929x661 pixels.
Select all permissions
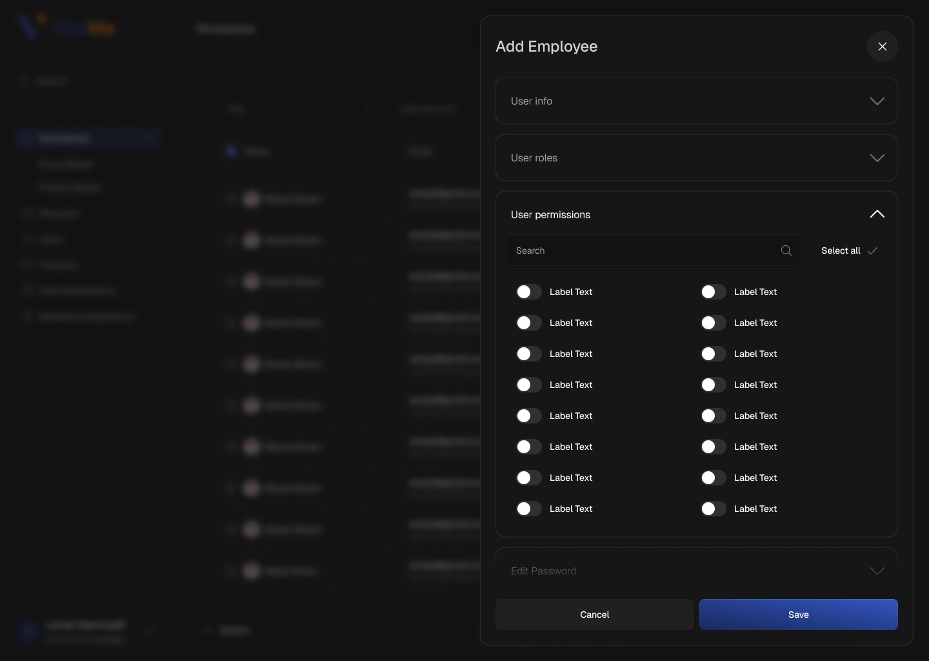click(849, 250)
